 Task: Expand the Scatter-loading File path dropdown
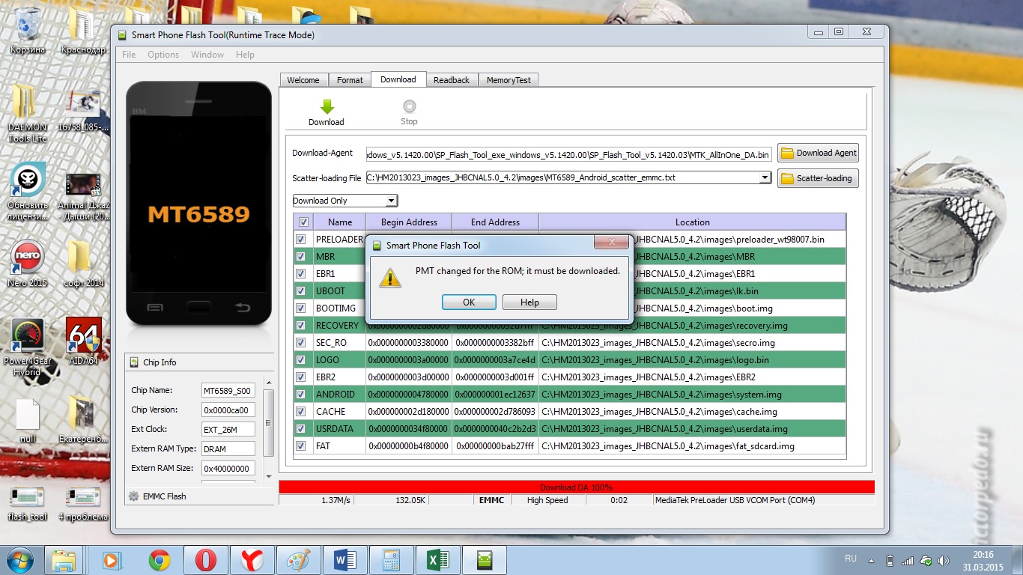point(764,177)
